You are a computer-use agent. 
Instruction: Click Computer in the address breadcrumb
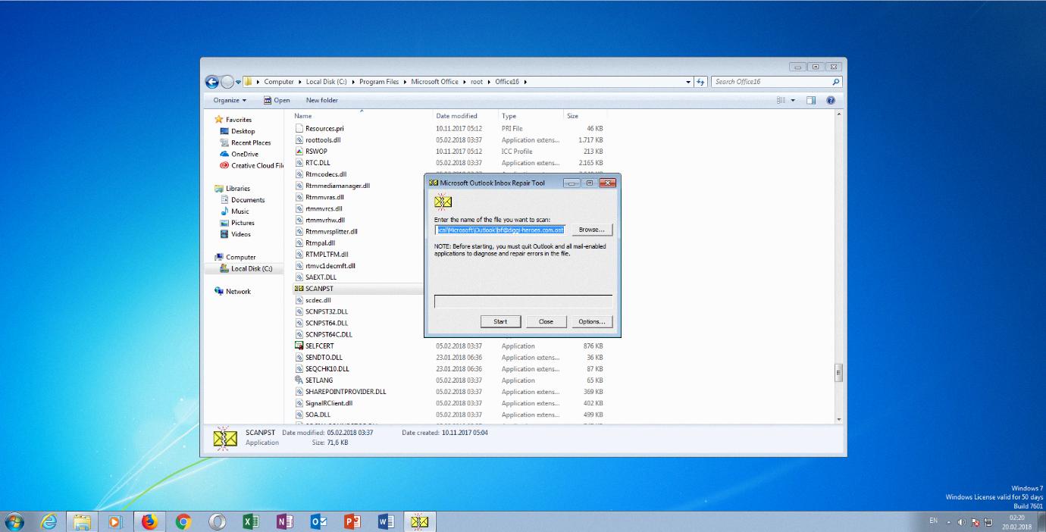(279, 82)
